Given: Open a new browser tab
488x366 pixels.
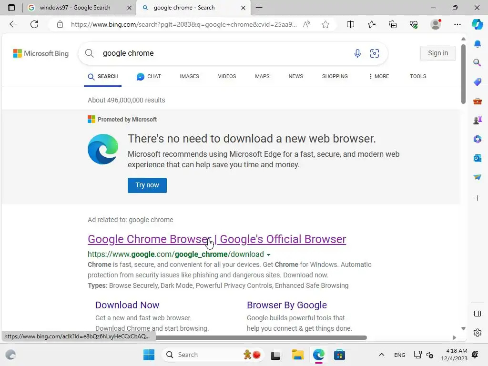Looking at the screenshot, I should point(259,8).
